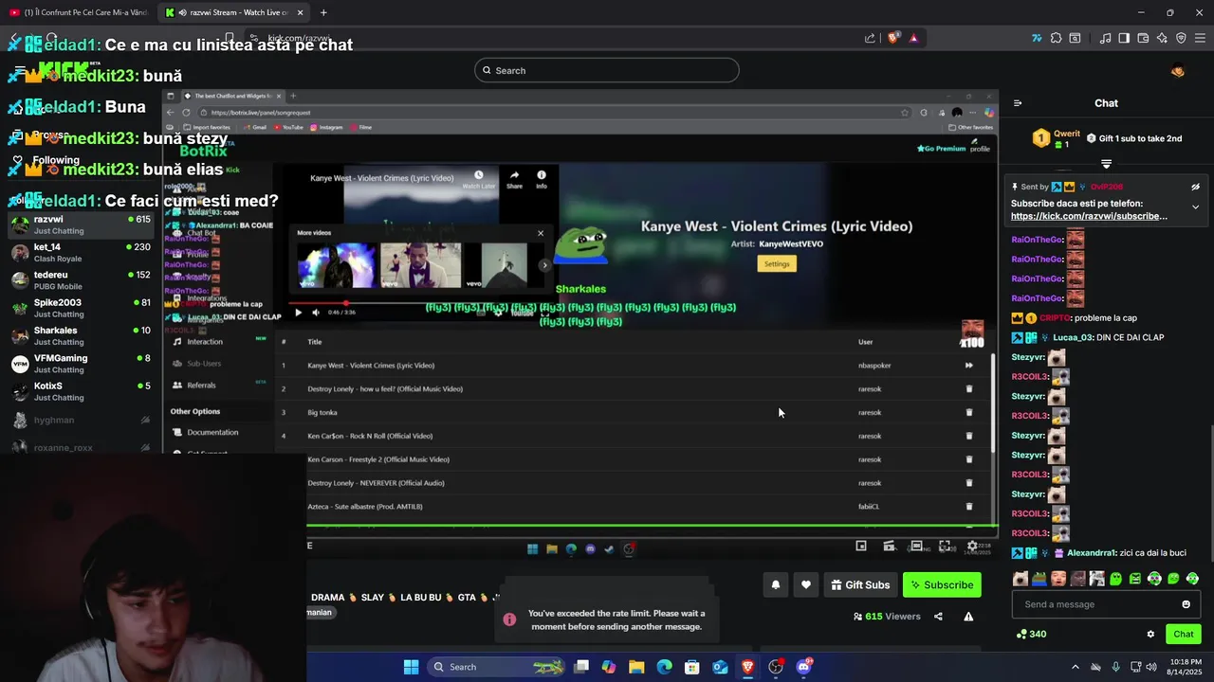The image size is (1214, 682).
Task: Open Leo AI sparkle icon
Action: [1162, 38]
